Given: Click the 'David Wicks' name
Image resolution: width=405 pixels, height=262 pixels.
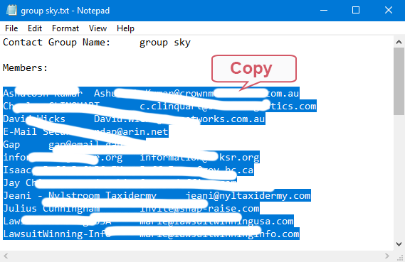Looking at the screenshot, I should tap(34, 119).
